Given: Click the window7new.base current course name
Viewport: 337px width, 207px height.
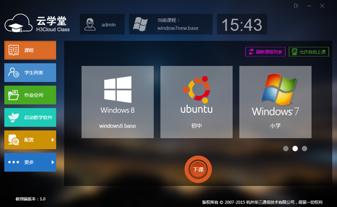Looking at the screenshot, I should click(178, 28).
